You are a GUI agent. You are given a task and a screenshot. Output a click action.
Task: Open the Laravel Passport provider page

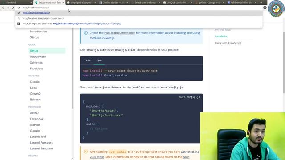[x=41, y=143]
